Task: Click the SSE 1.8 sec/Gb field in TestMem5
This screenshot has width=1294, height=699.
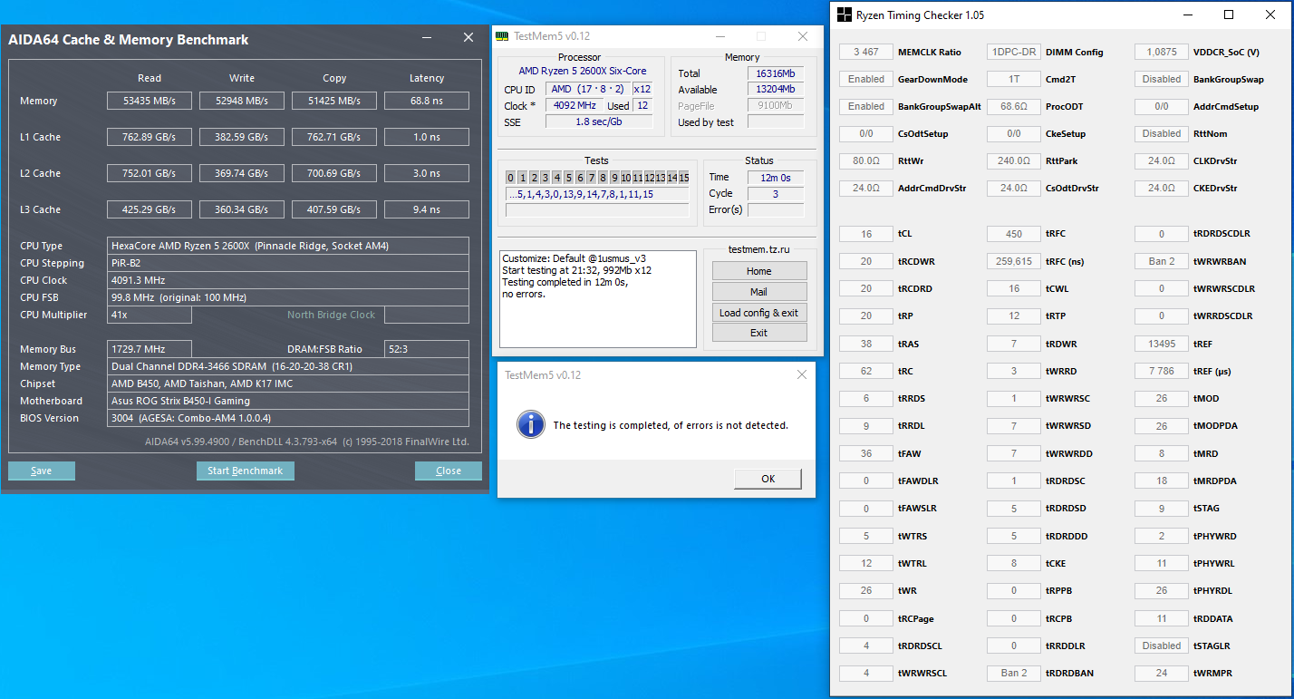Action: point(599,122)
